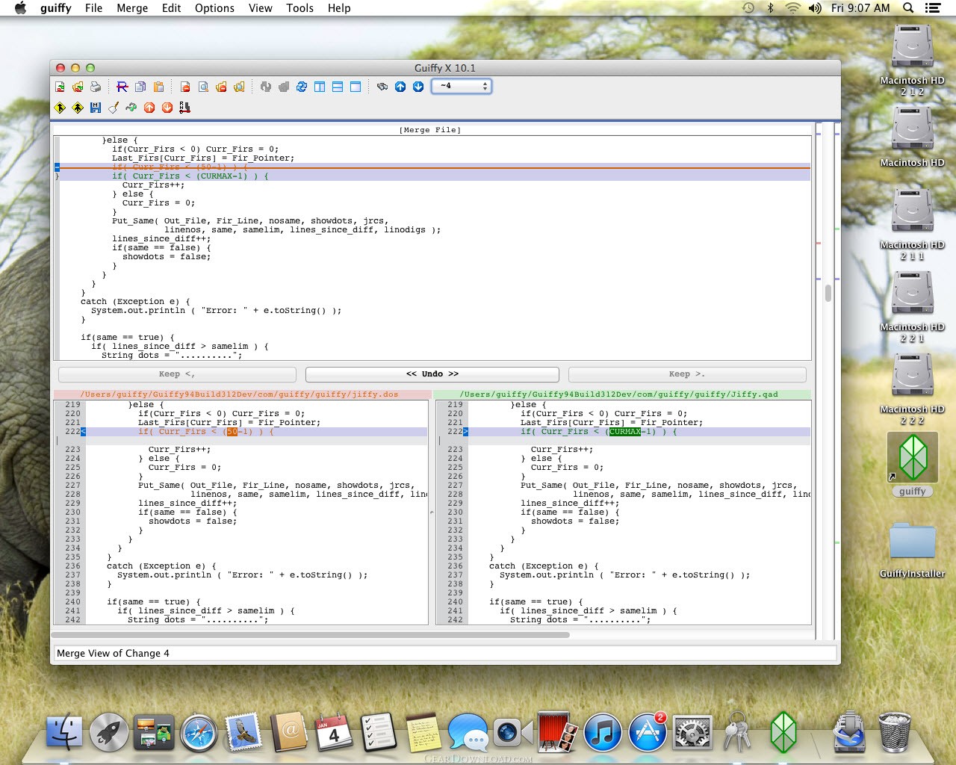Screen dimensions: 956x765
Task: Click the guiffy application menu
Action: tap(56, 7)
